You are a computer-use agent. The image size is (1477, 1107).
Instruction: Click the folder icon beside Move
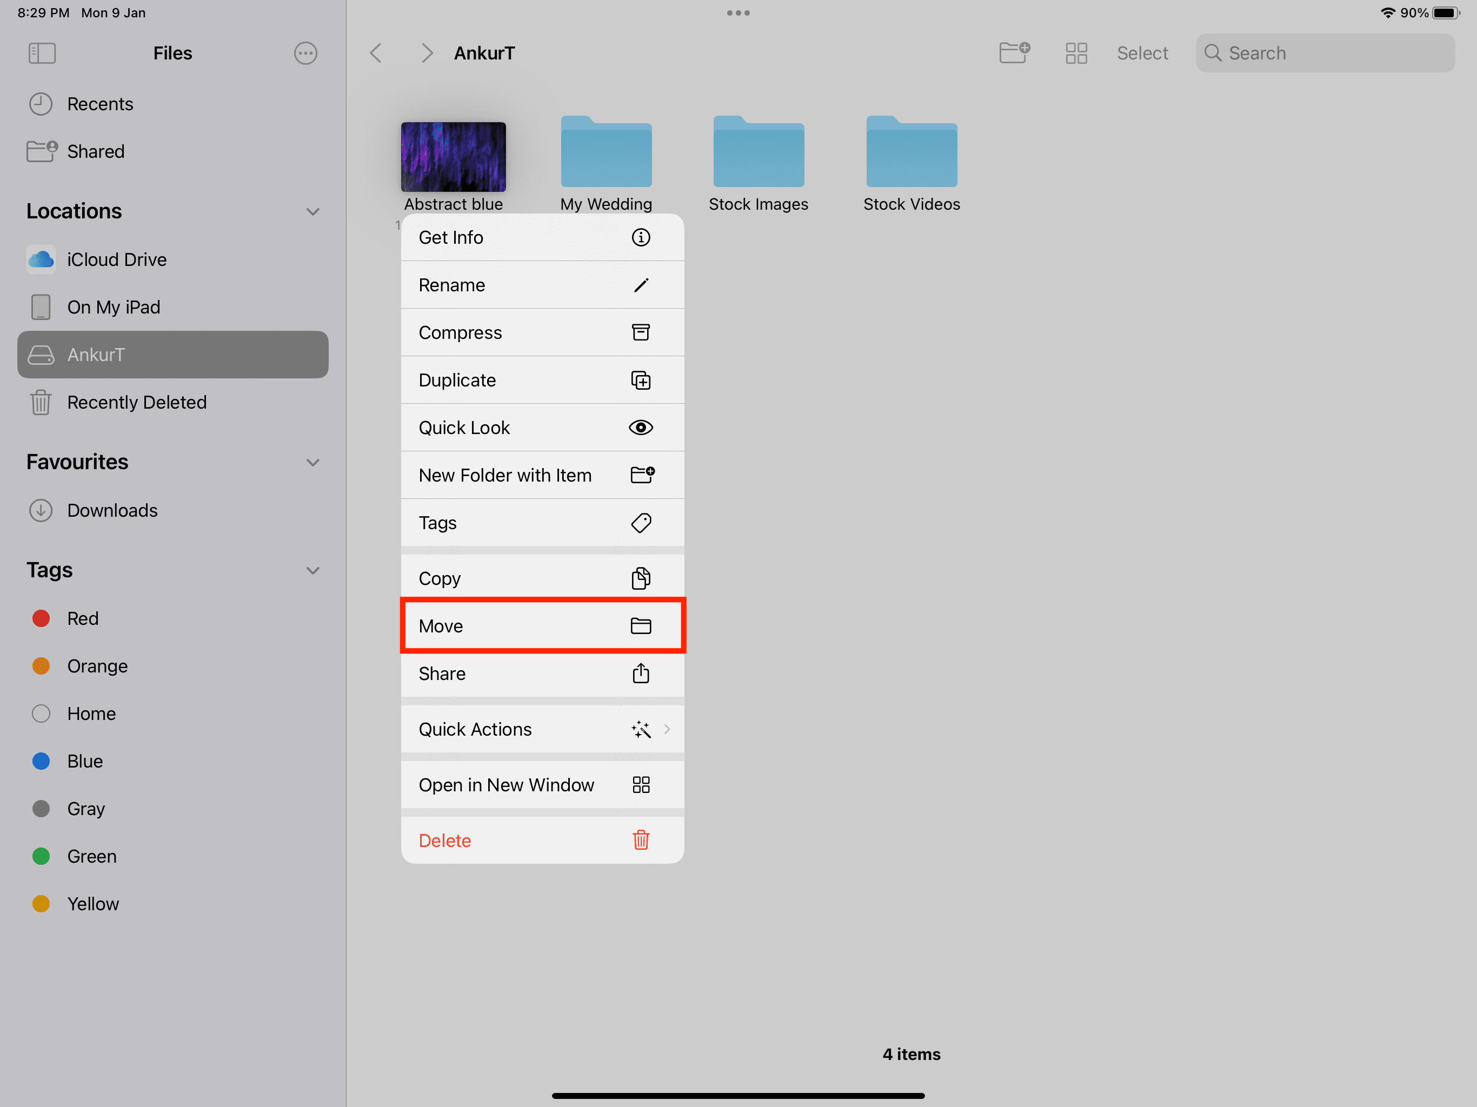tap(641, 626)
